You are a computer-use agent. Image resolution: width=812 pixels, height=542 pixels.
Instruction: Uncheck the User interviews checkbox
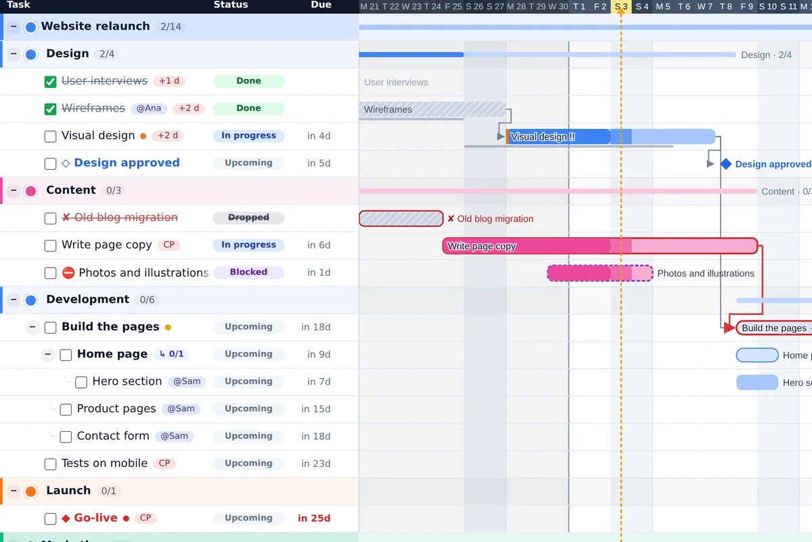click(50, 82)
